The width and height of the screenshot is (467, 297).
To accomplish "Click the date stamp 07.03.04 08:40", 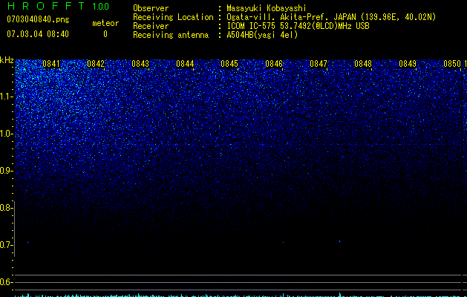I will click(38, 34).
